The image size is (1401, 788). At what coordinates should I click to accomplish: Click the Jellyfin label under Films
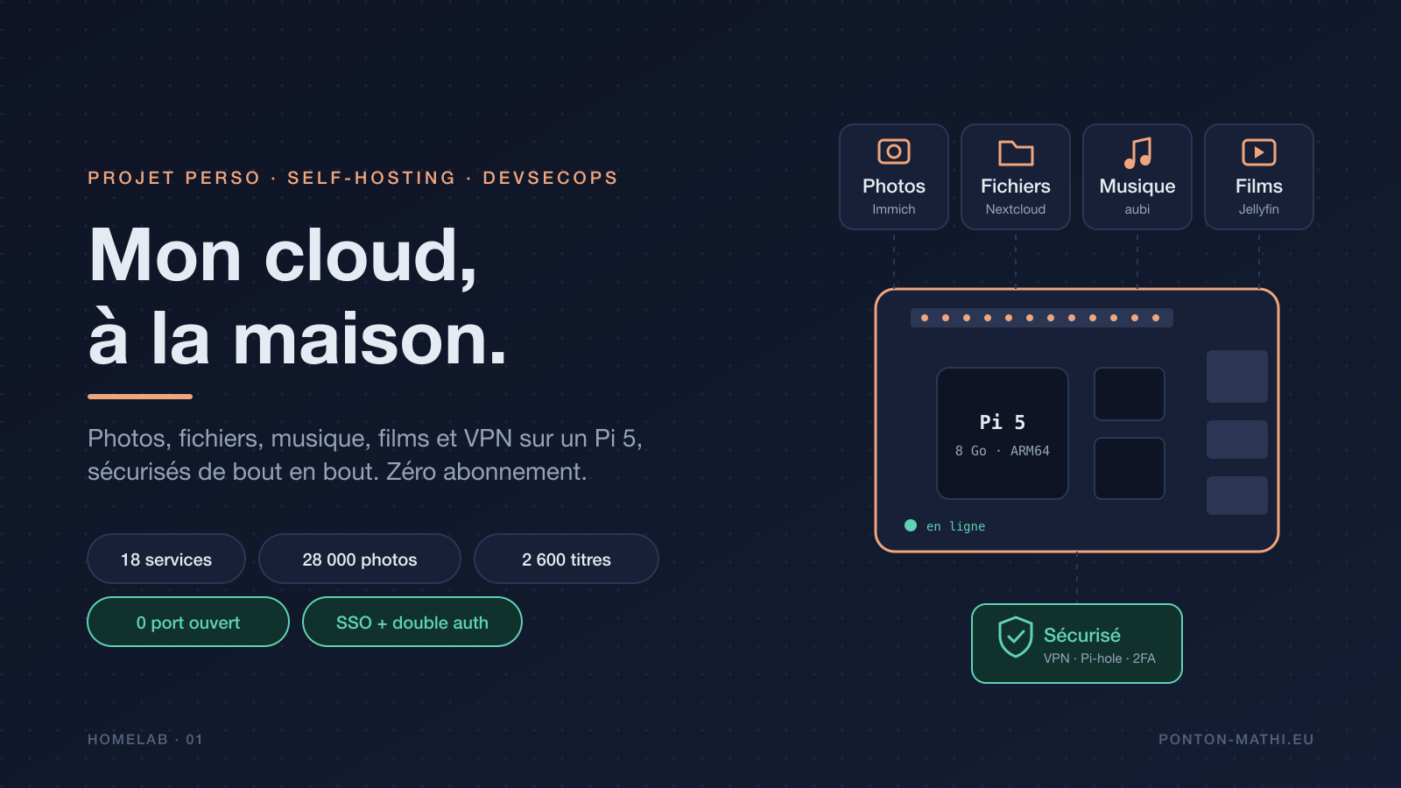tap(1259, 209)
